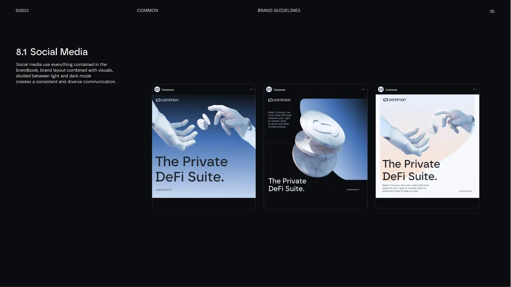
Task: Select the Common wordmark logo on the light-mode post
Action: click(396, 99)
